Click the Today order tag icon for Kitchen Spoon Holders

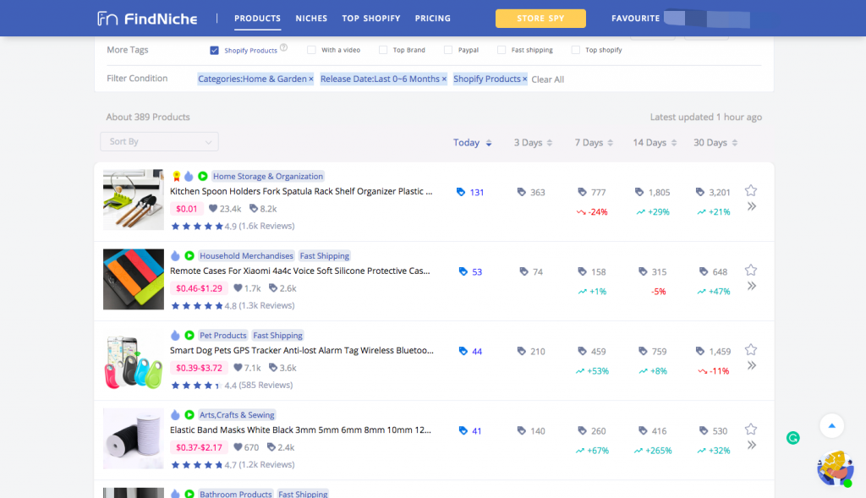click(x=461, y=192)
